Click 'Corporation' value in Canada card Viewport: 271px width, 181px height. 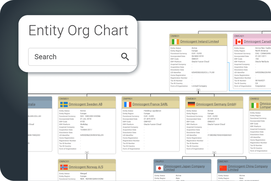point(260,86)
